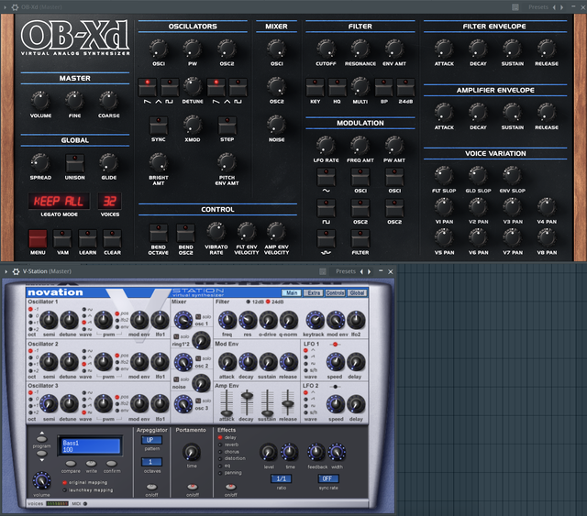Switch to the Global tab in V-Station
The image size is (587, 516).
pos(357,292)
